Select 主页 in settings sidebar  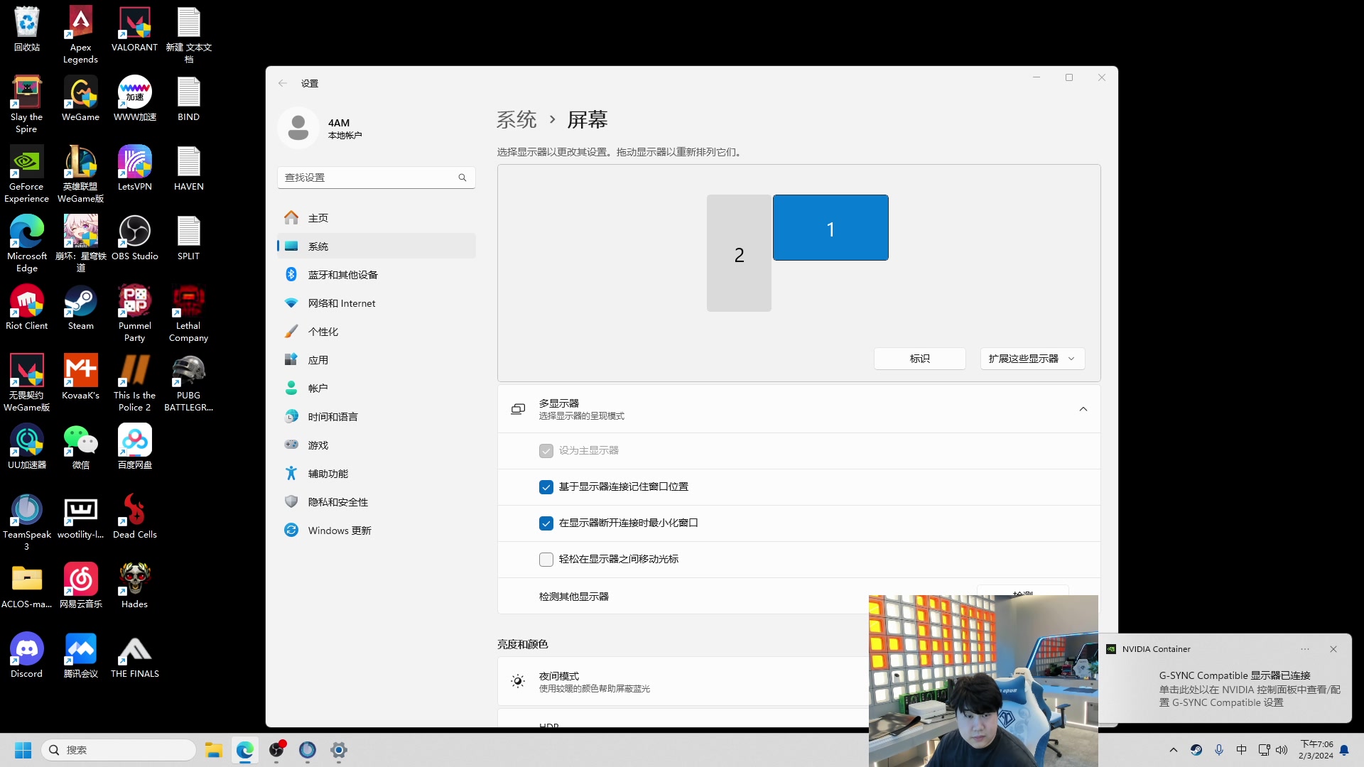(x=318, y=217)
